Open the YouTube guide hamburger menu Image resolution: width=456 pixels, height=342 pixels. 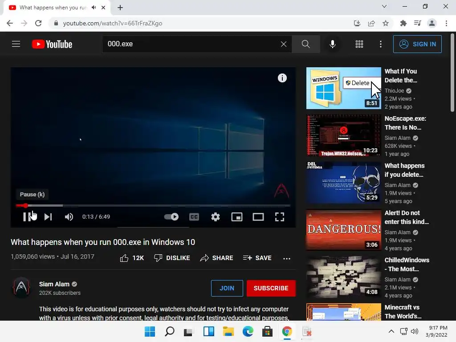point(16,44)
